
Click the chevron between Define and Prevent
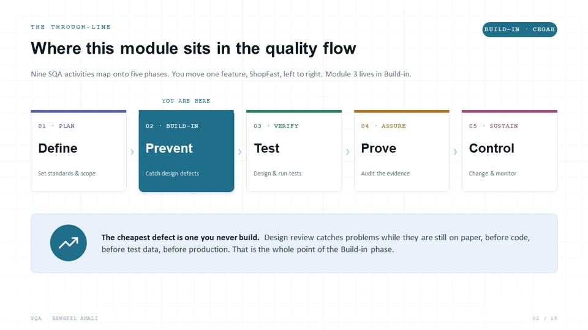132,152
